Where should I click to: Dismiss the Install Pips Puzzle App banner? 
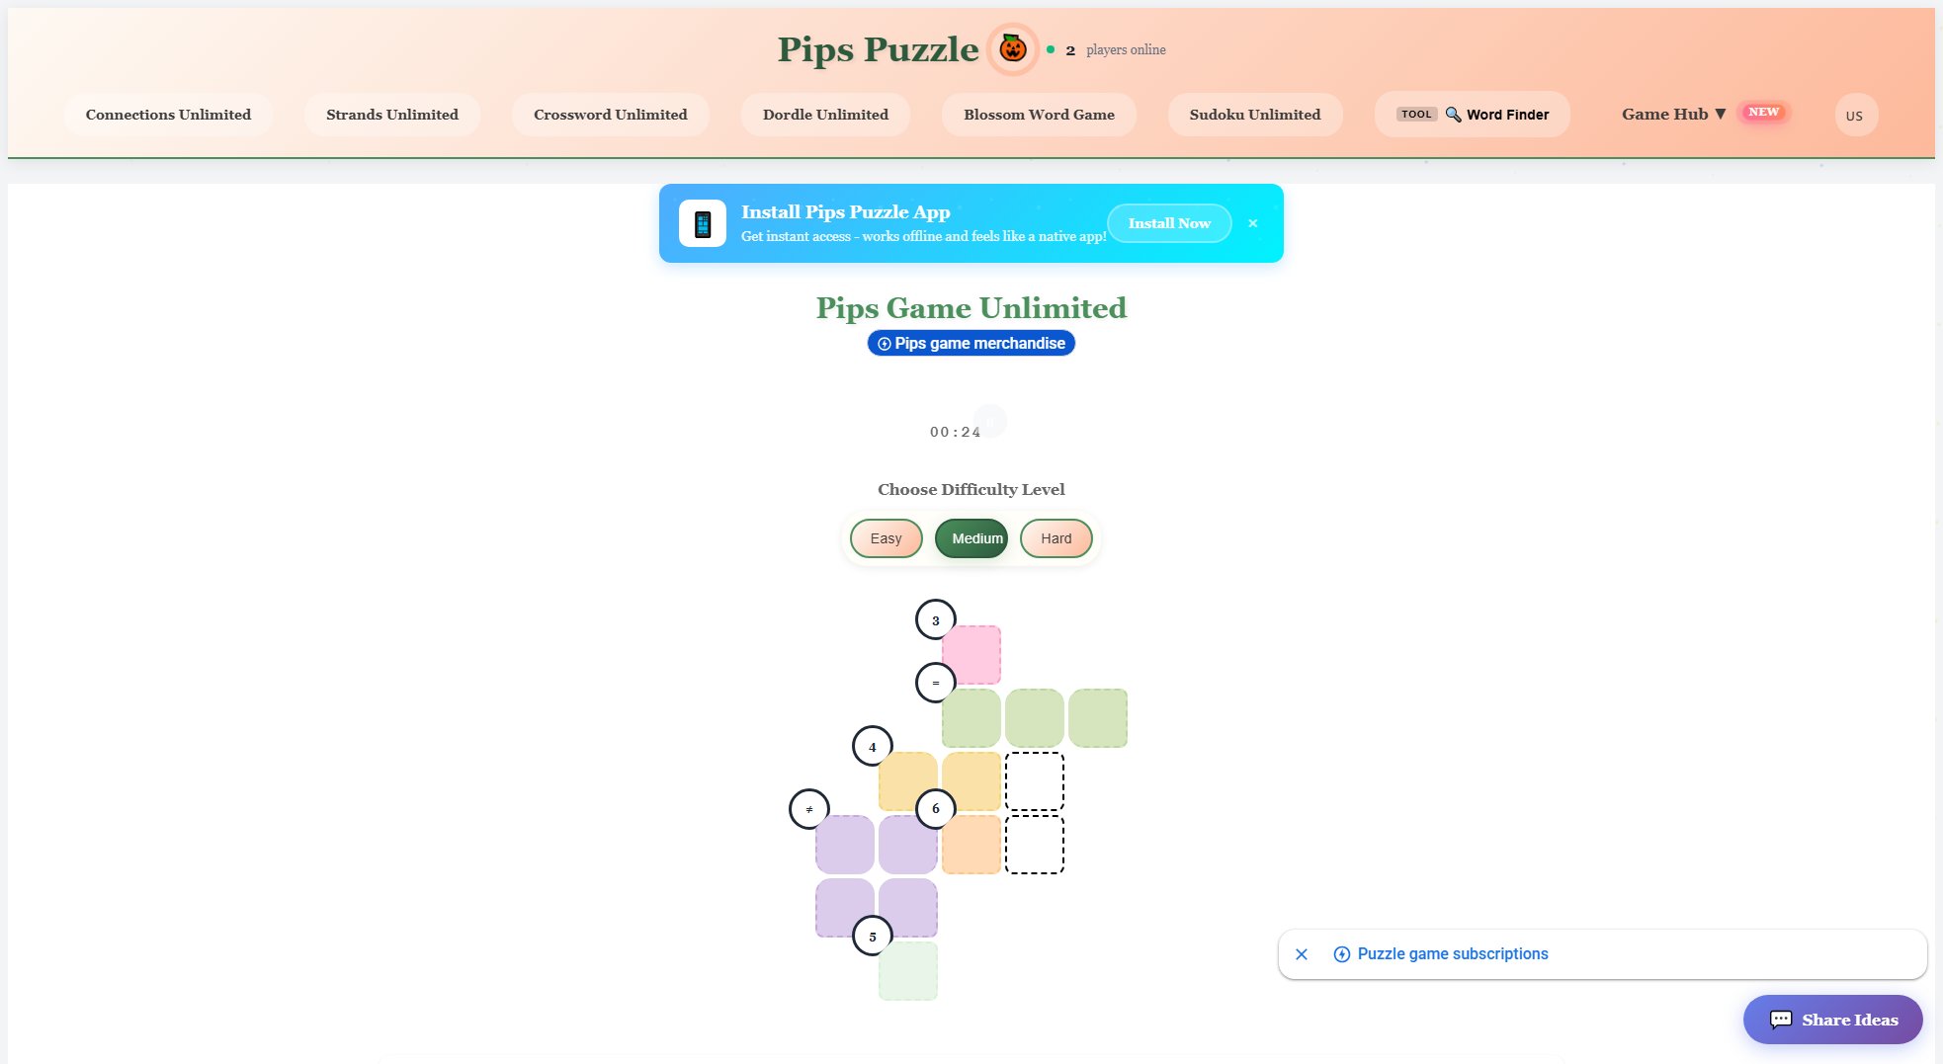click(1253, 222)
